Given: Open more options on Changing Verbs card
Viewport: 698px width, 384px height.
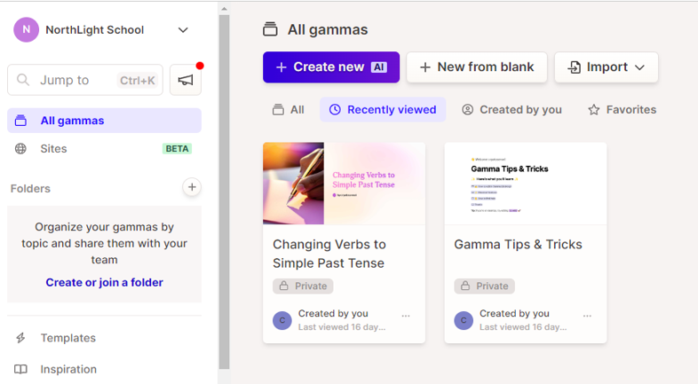Looking at the screenshot, I should tap(406, 316).
